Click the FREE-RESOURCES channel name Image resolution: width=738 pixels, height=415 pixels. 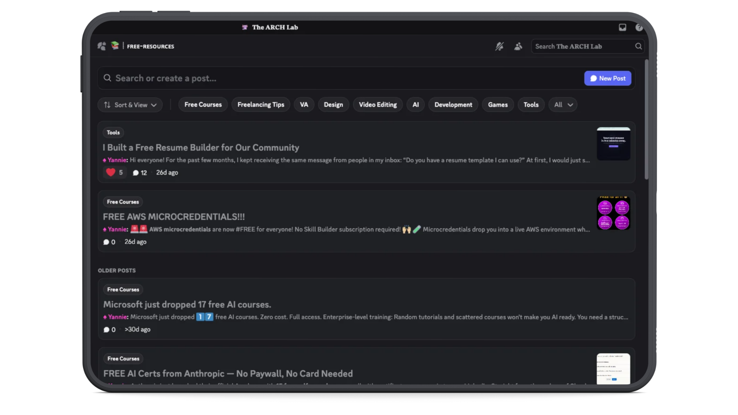click(x=151, y=46)
